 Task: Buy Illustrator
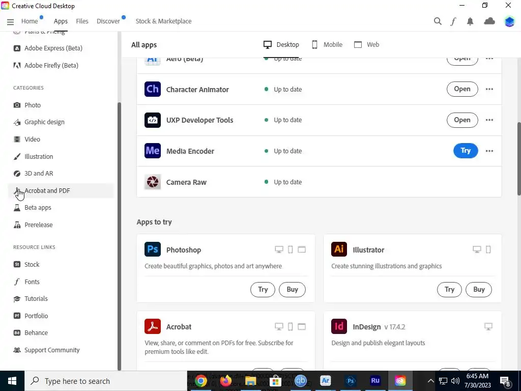[479, 290]
